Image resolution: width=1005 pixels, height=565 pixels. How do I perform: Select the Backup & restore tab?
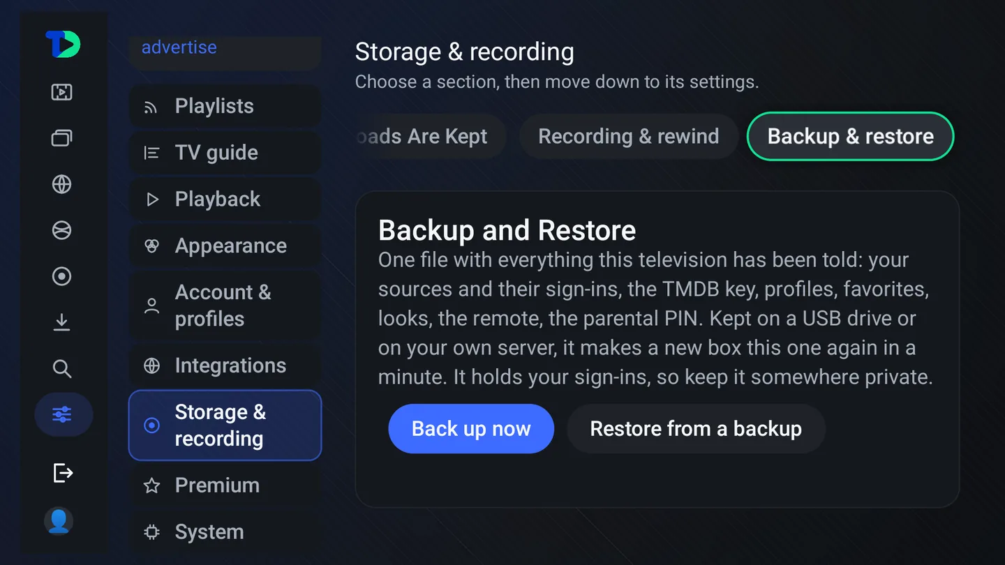[x=850, y=137]
